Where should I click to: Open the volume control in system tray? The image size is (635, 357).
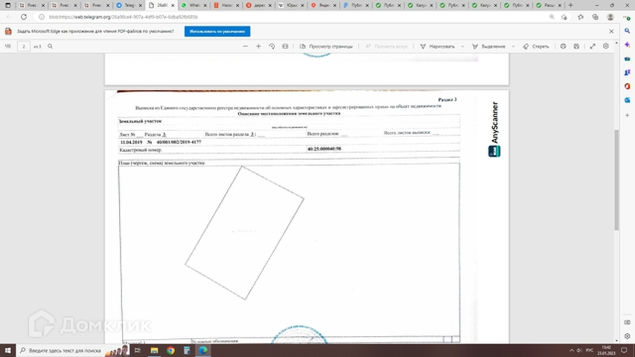click(x=579, y=350)
